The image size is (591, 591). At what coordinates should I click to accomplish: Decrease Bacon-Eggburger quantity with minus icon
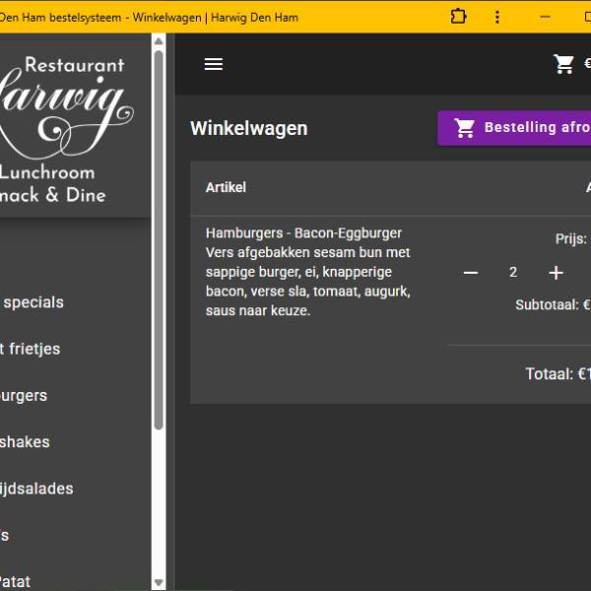click(x=471, y=273)
